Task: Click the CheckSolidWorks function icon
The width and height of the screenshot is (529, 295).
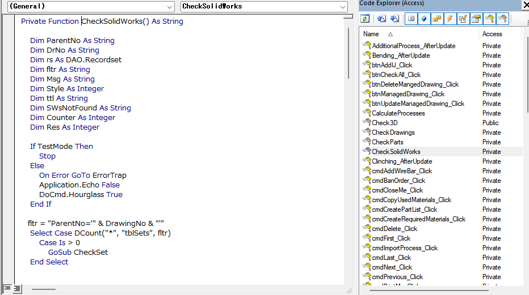Action: tap(367, 151)
